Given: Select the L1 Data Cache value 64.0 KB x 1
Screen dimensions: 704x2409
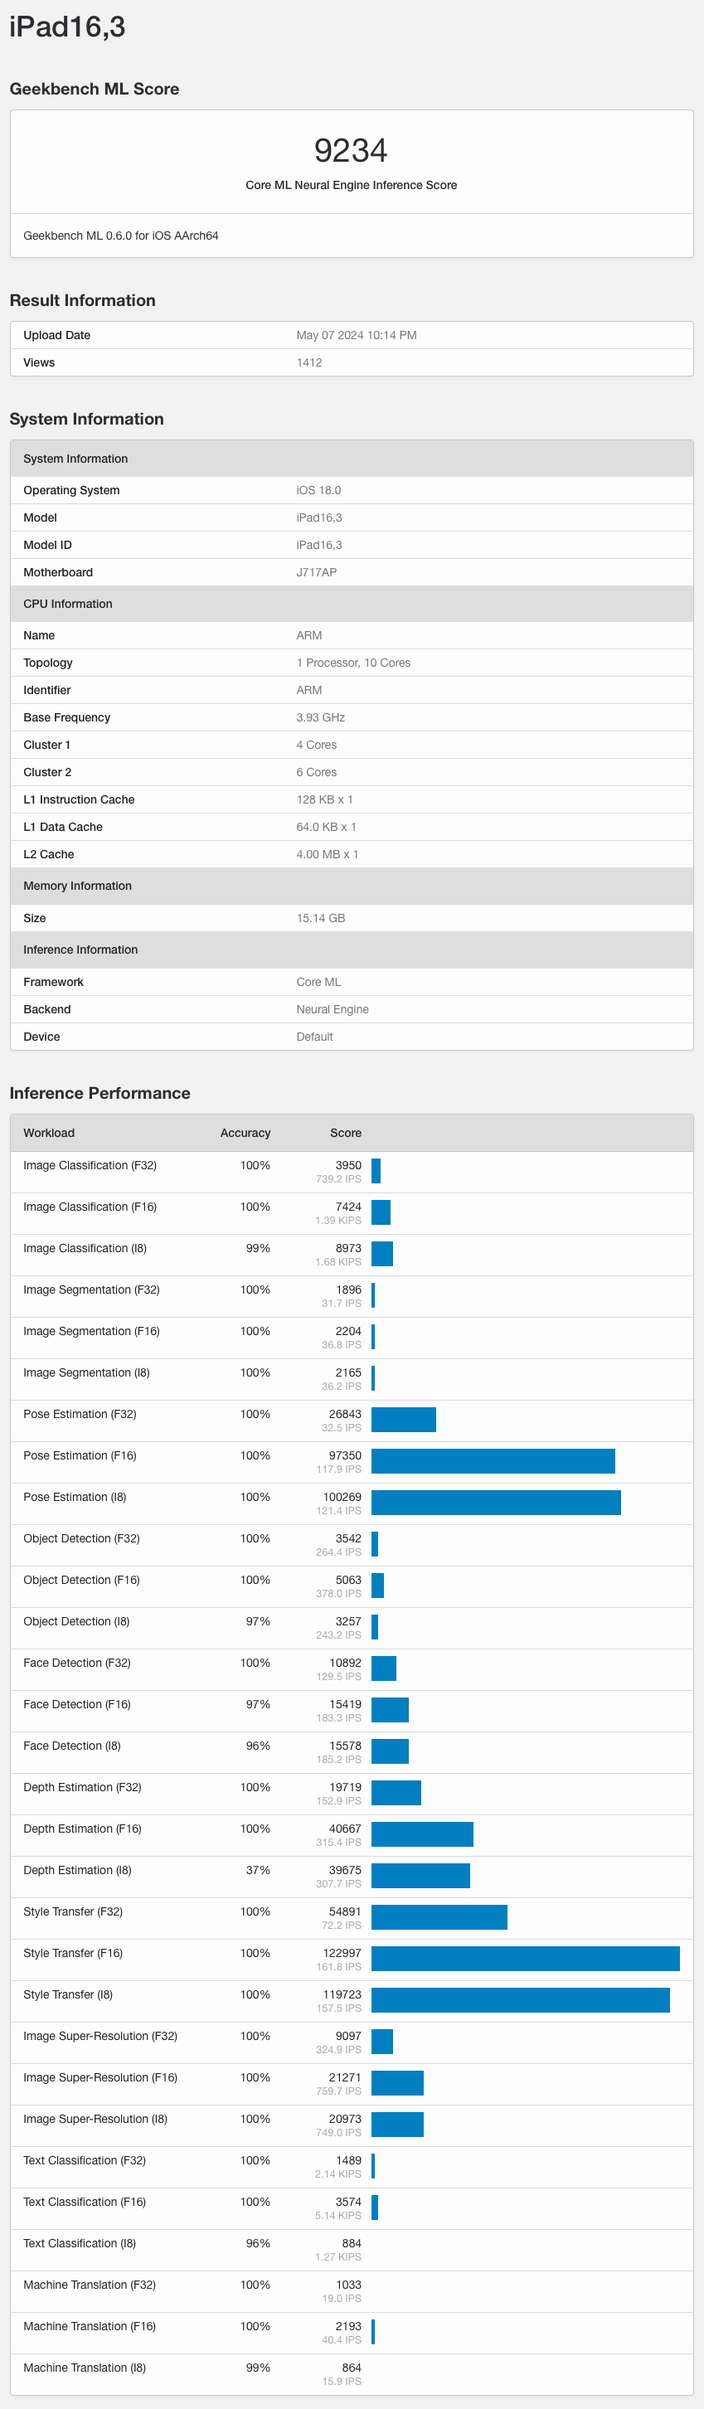Looking at the screenshot, I should click(326, 827).
